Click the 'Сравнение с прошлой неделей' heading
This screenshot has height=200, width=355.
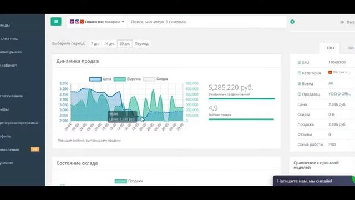316,165
